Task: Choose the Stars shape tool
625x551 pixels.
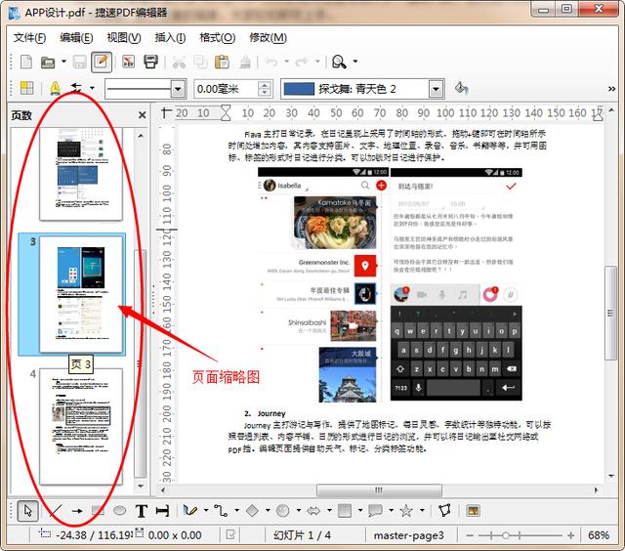Action: click(406, 510)
